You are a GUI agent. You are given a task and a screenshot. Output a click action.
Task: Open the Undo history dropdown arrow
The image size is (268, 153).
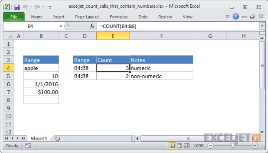click(x=31, y=7)
